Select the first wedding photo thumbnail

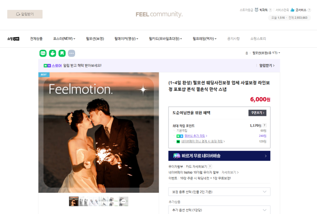coord(73,201)
